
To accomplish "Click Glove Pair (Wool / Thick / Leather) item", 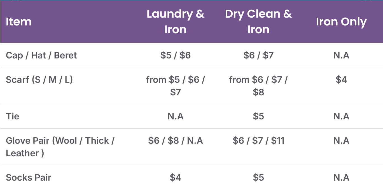I will click(x=60, y=147).
